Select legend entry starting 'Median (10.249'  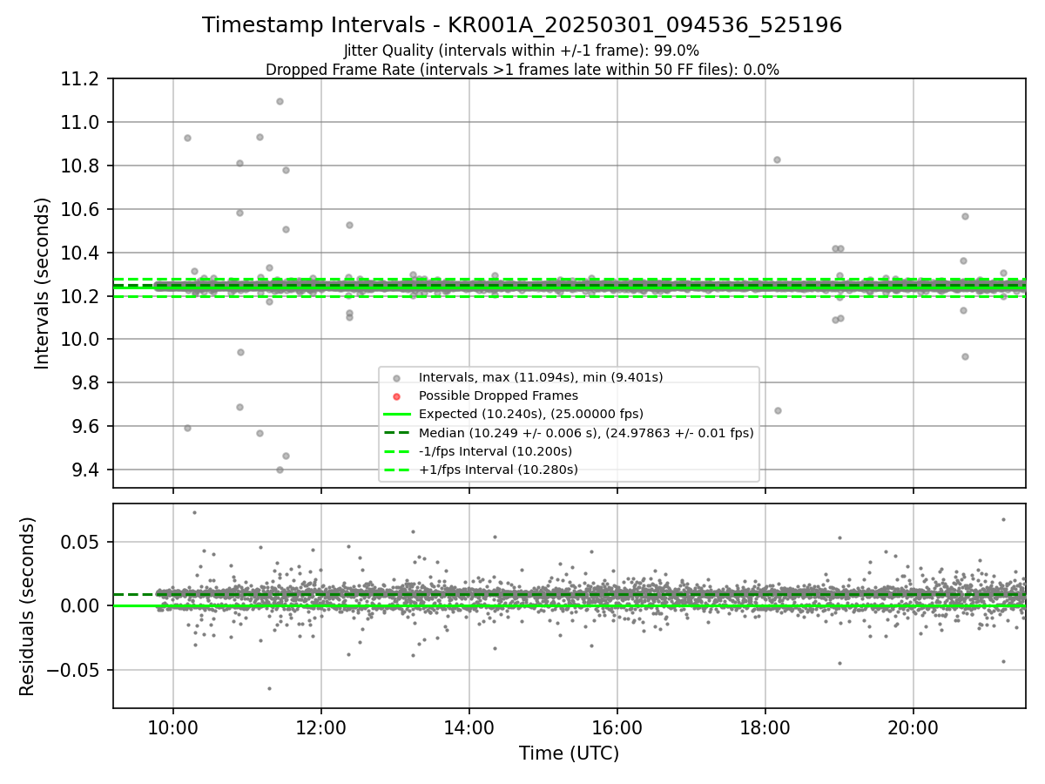586,433
